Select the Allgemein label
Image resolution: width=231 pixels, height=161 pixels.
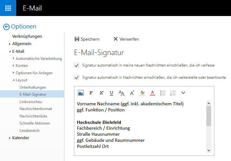coord(22,44)
